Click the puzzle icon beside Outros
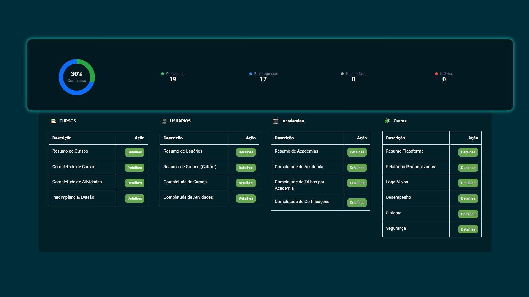 click(387, 121)
